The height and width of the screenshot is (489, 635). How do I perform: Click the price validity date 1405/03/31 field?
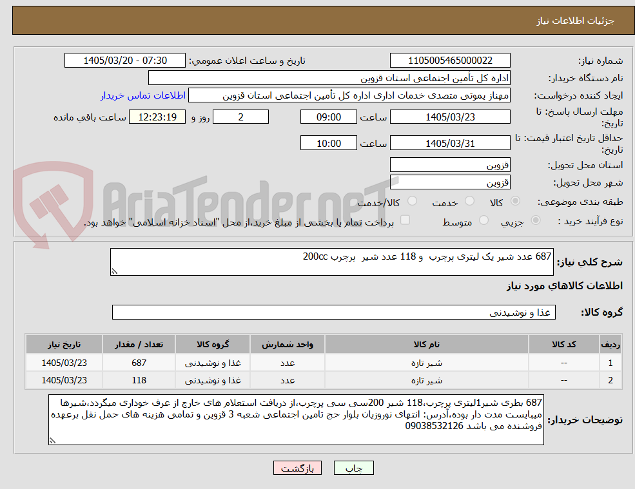tap(450, 143)
